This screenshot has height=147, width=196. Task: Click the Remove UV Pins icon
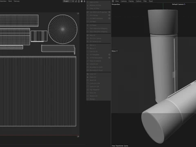tap(88, 5)
